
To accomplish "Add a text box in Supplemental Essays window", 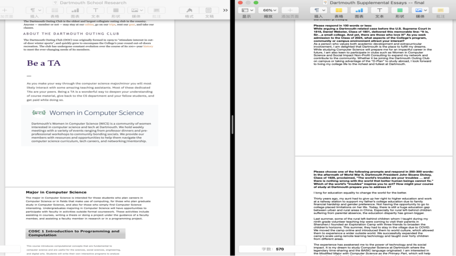I will pos(380,11).
